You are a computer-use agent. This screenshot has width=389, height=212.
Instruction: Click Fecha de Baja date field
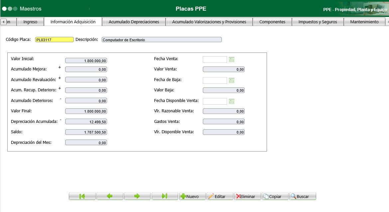[215, 80]
